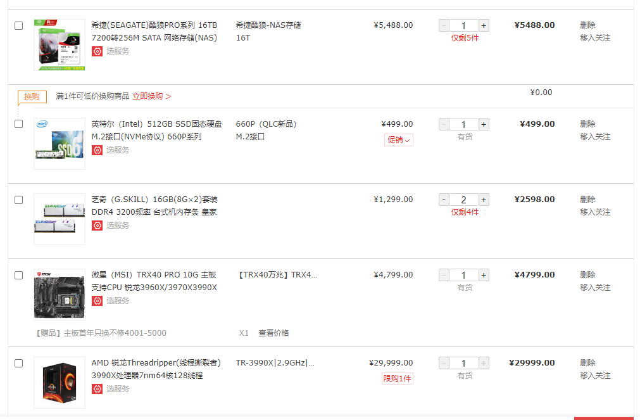Increase Intel SSD quantity with plus button

484,124
